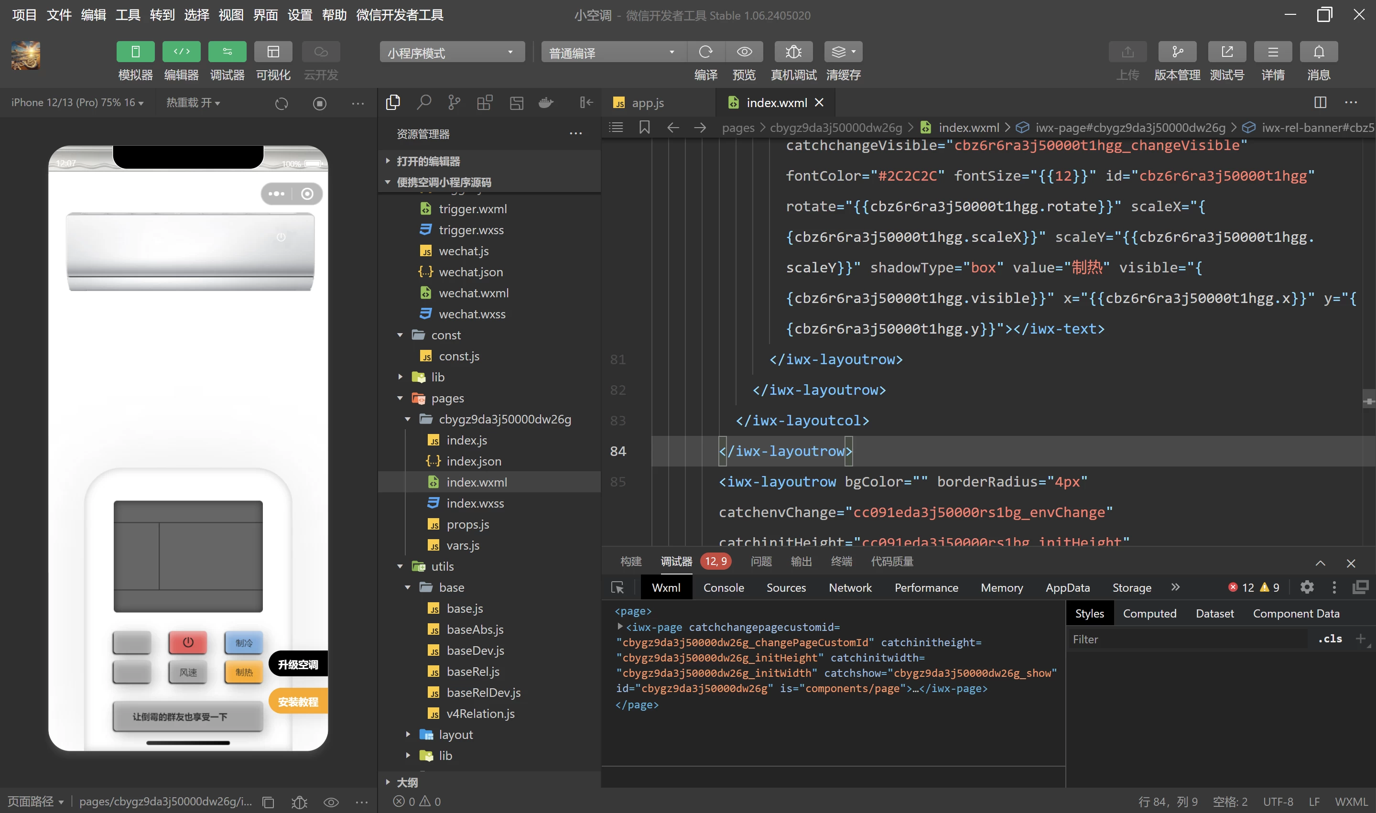Open source control branch icon

pos(454,102)
